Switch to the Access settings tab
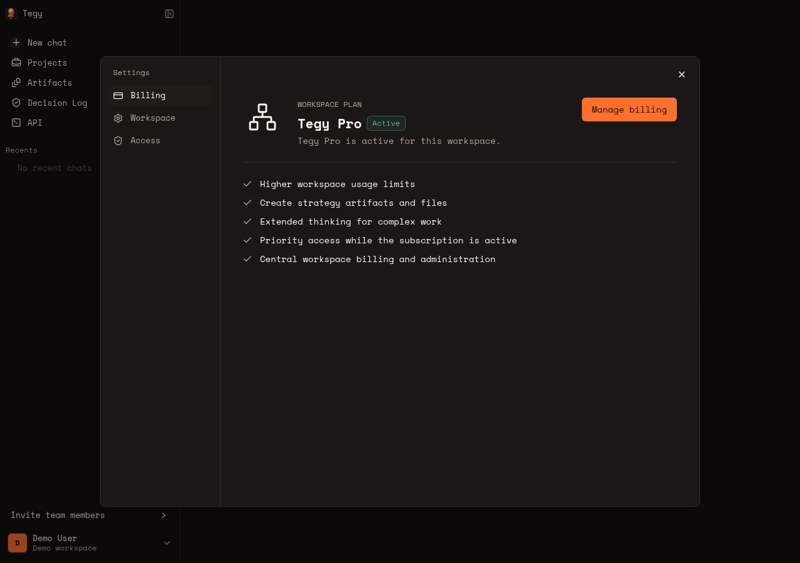The image size is (800, 563). pyautogui.click(x=161, y=141)
